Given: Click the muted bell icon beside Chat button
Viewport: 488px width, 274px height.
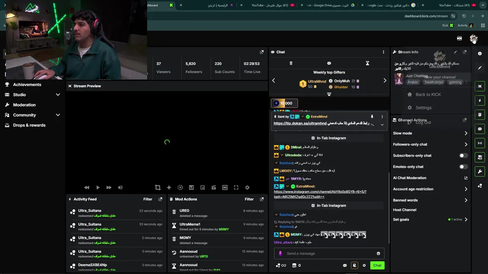Looking at the screenshot, I should [355, 265].
